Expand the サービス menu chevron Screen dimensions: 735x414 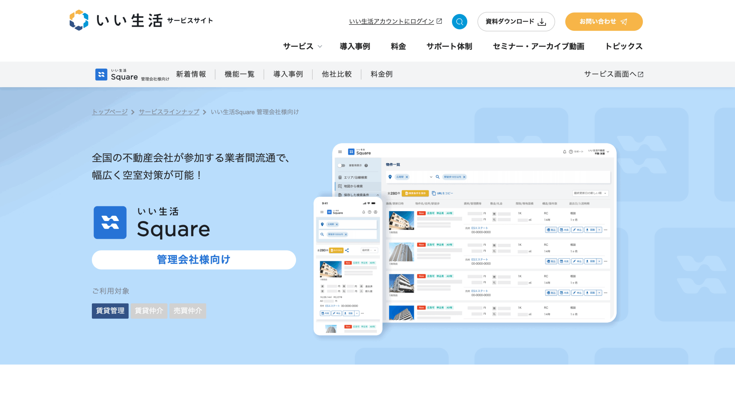pyautogui.click(x=320, y=46)
